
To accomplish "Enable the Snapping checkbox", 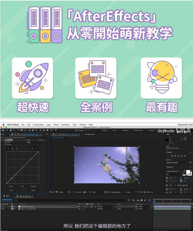I will (76, 130).
